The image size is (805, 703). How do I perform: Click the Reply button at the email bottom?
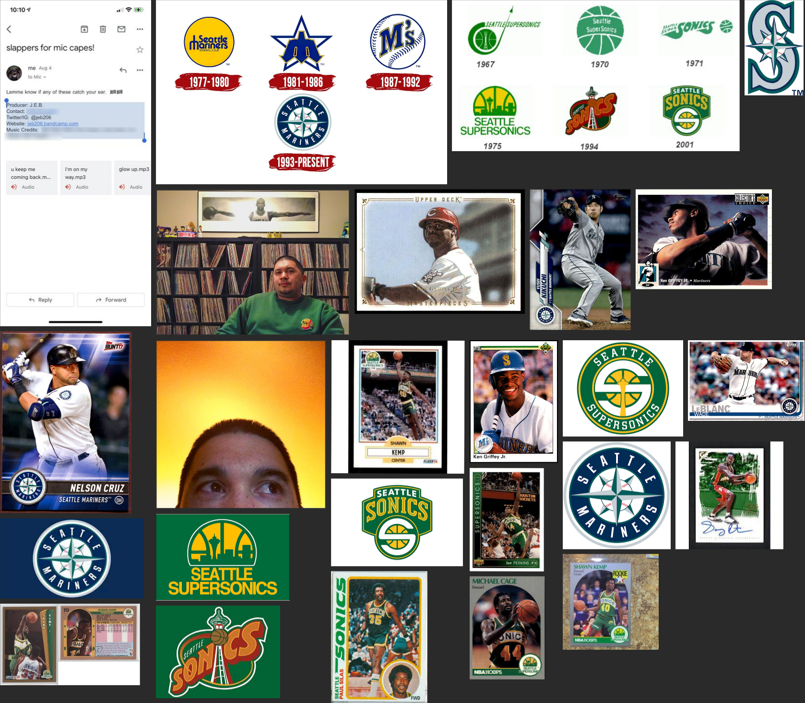(40, 300)
